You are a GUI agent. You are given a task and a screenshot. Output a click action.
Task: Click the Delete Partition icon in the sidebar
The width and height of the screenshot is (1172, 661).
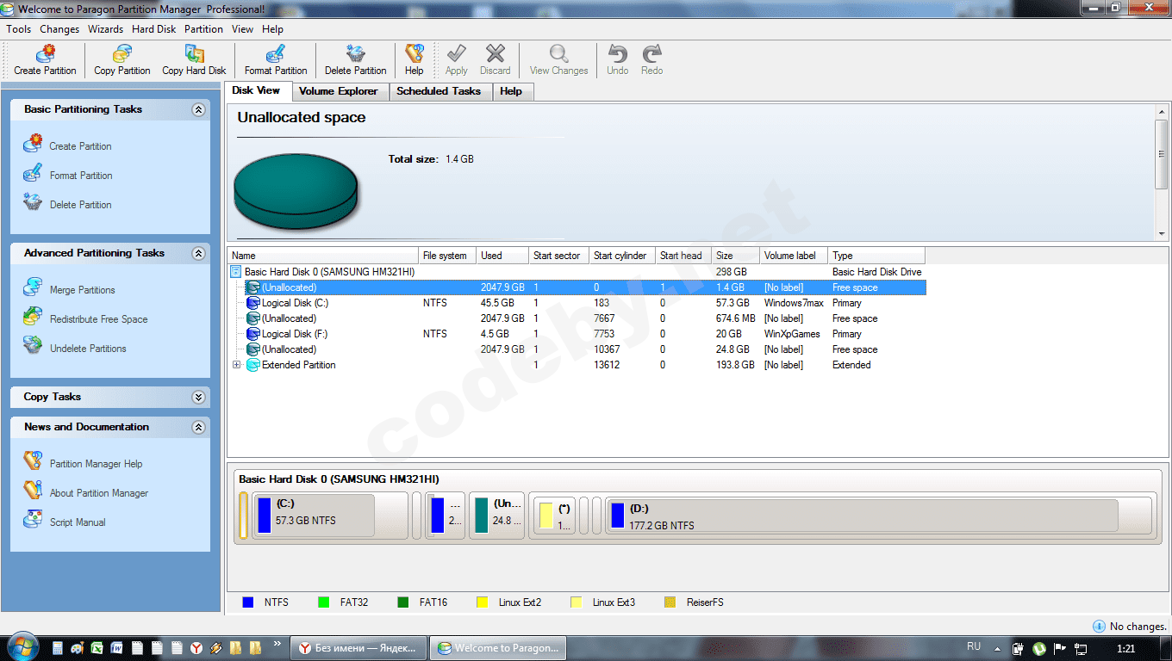tap(33, 202)
